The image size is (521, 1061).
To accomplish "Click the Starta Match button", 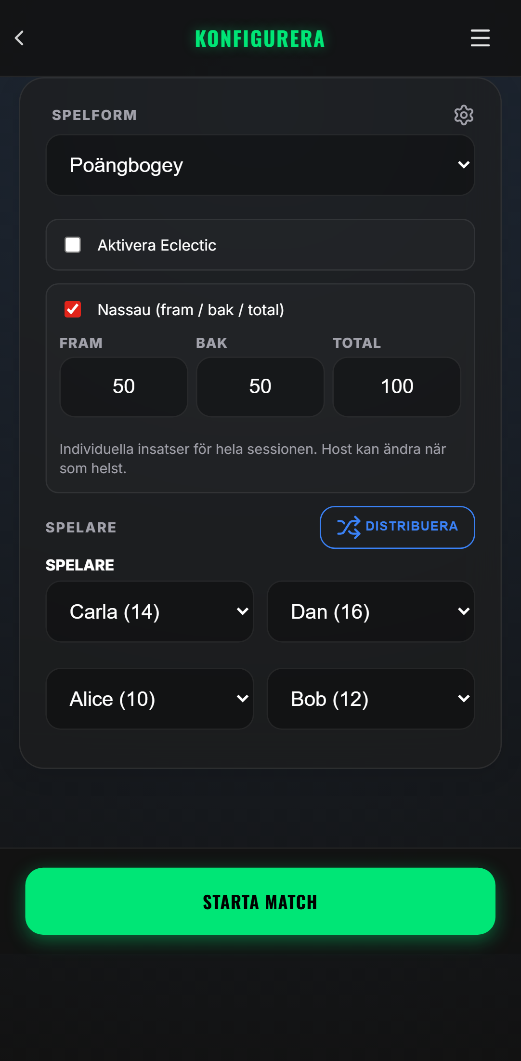I will click(x=260, y=902).
